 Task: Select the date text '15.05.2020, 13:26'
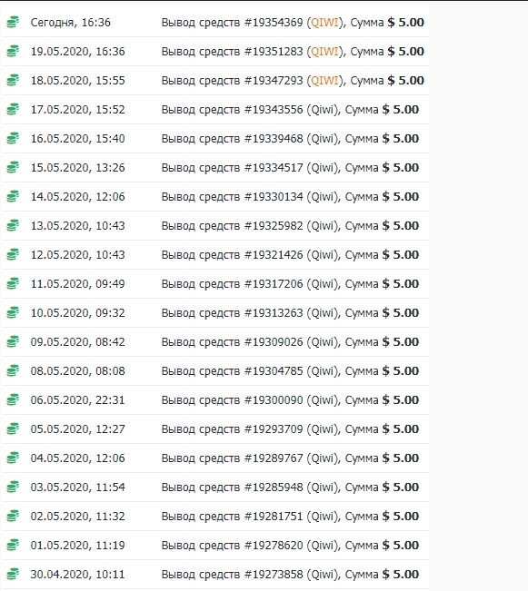[x=78, y=168]
